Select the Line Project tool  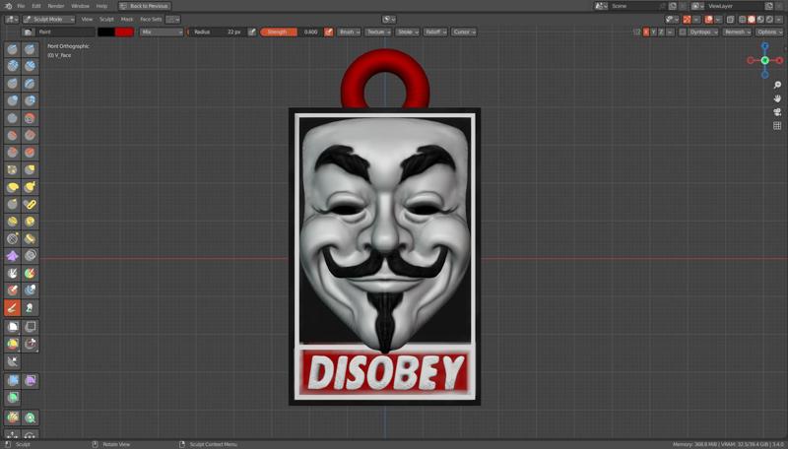13,361
